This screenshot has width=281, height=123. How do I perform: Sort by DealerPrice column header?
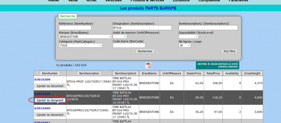(x=194, y=73)
